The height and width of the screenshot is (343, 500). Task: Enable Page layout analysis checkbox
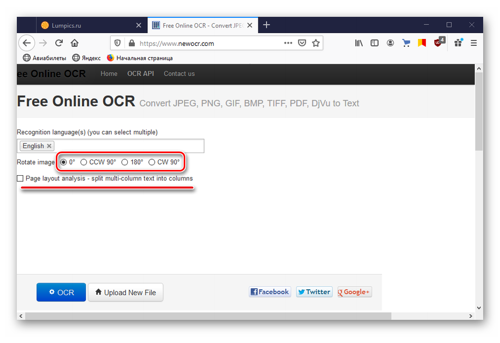pos(20,178)
